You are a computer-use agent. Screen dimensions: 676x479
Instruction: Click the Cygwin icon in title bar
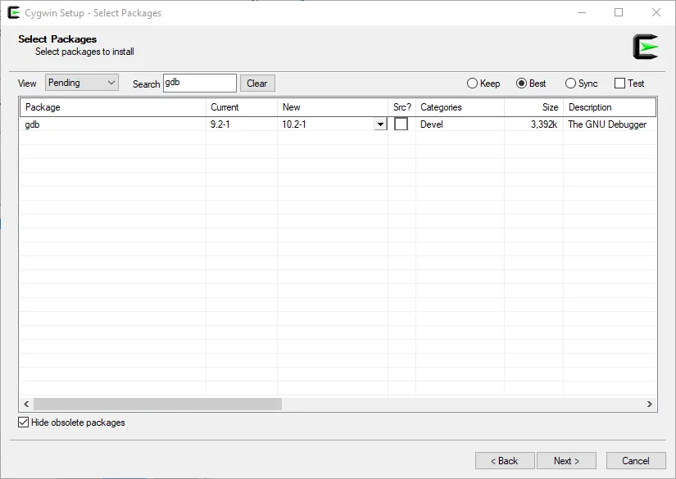pyautogui.click(x=14, y=12)
